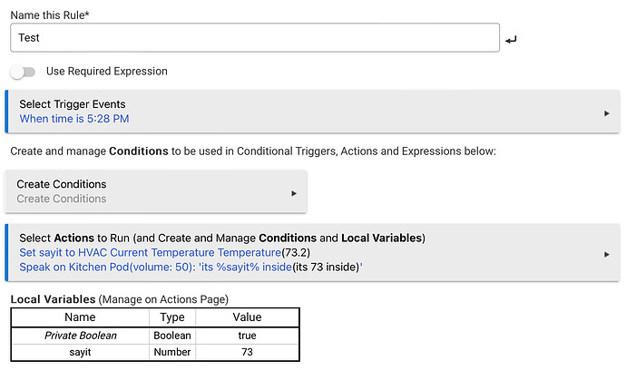Click the Select Actions to Run heading

pyautogui.click(x=222, y=238)
